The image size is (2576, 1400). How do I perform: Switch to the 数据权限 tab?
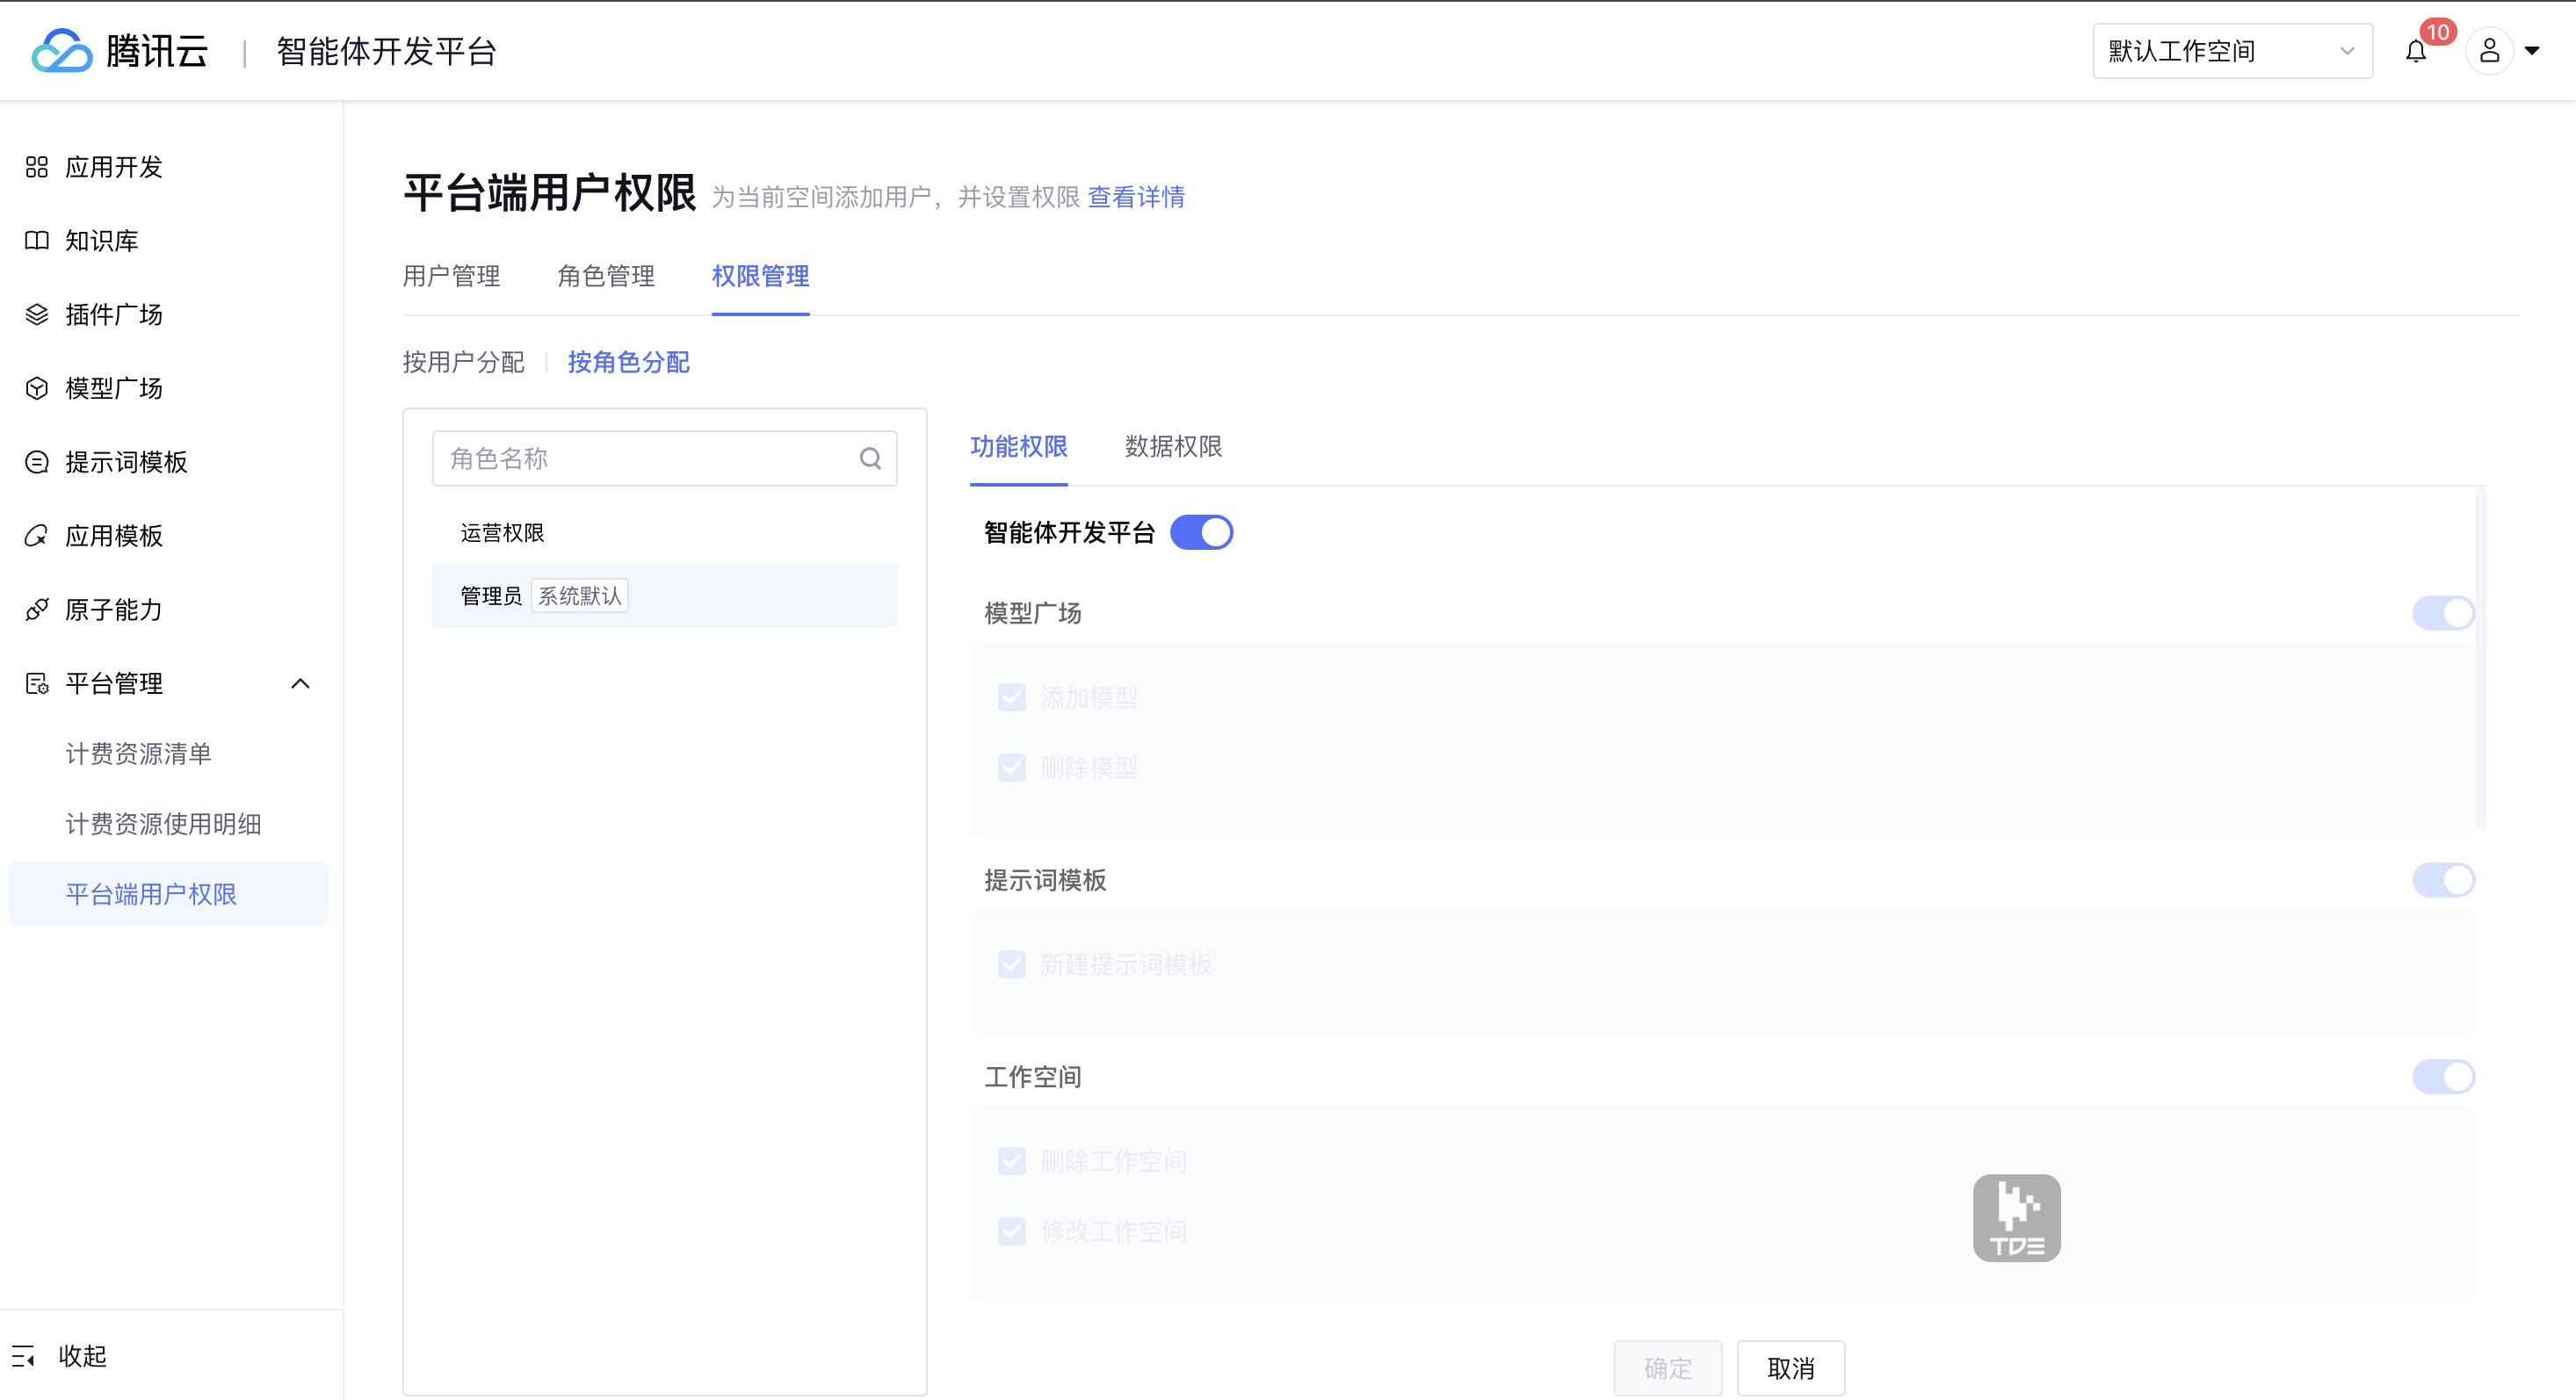pyautogui.click(x=1173, y=447)
